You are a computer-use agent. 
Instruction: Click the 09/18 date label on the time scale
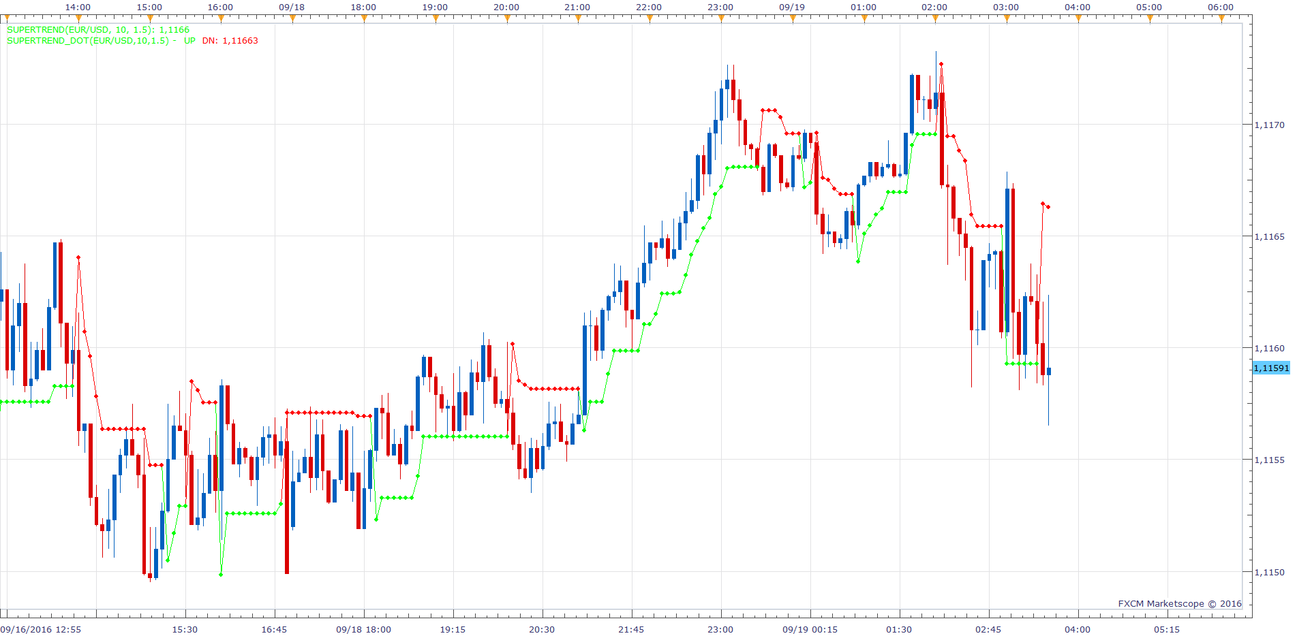[292, 7]
